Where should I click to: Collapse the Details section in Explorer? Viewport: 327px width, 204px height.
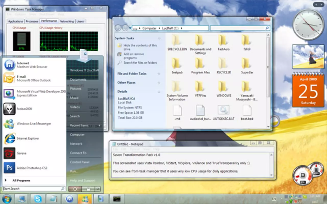tap(159, 92)
